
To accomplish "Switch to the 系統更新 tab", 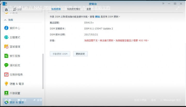I will coord(56,9).
